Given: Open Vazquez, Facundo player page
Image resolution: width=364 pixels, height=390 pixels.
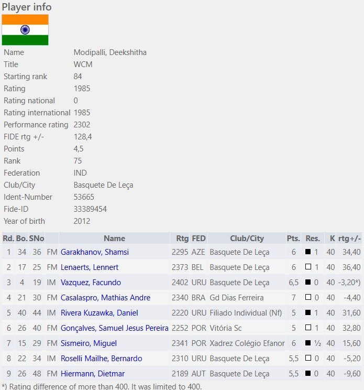Looking at the screenshot, I should coord(91,283).
